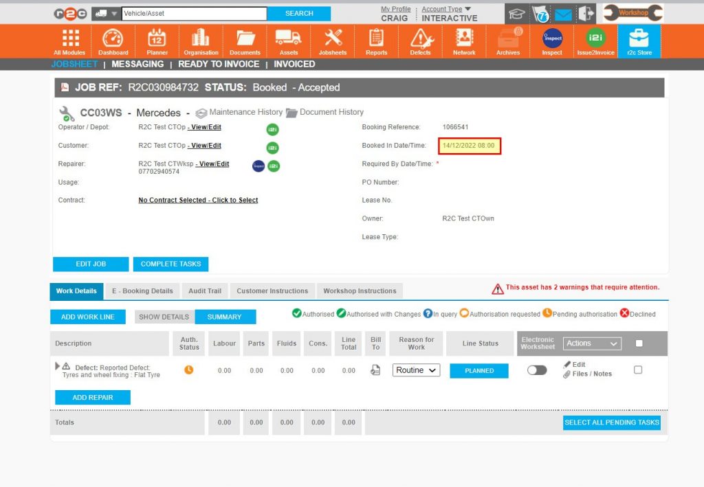Open the Defects module

tap(420, 41)
